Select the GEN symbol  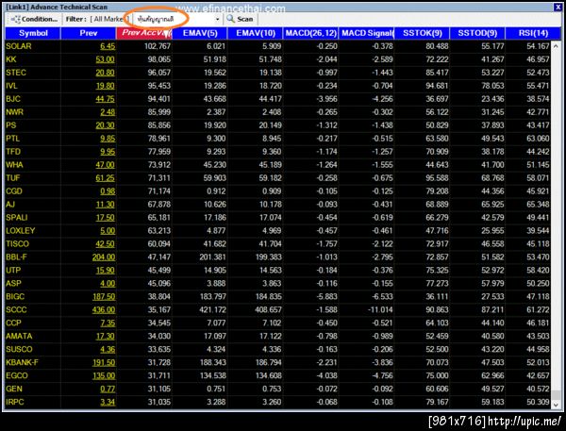pos(14,389)
